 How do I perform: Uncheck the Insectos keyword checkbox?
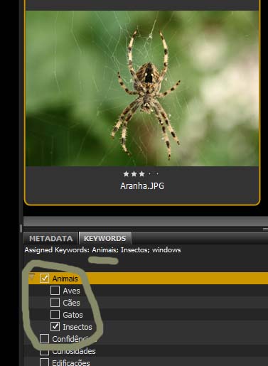pos(55,327)
